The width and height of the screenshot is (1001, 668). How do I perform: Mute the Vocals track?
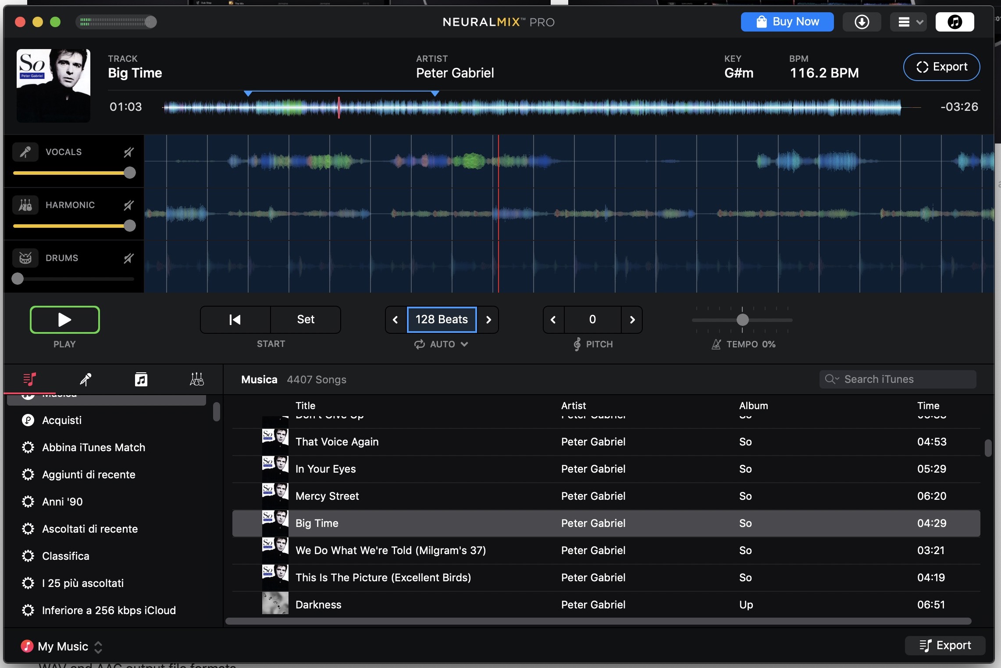128,152
